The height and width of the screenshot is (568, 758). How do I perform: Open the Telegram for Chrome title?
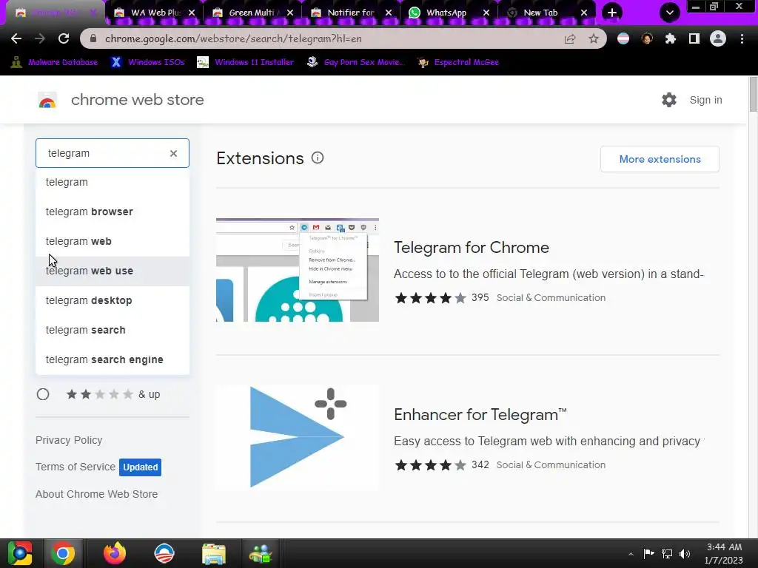point(472,247)
